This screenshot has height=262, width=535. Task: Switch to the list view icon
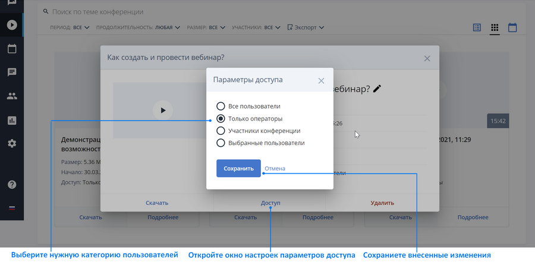(x=477, y=28)
